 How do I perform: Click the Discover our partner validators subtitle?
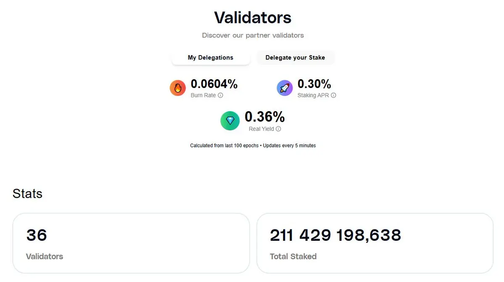253,35
